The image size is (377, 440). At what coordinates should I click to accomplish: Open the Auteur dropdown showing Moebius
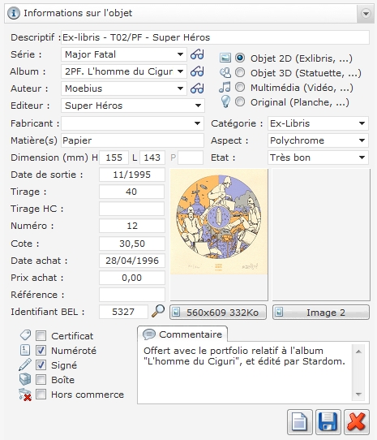(x=123, y=88)
